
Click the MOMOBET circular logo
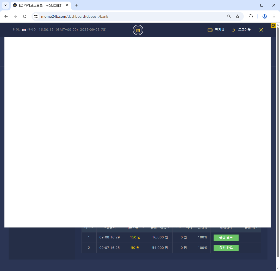138,30
